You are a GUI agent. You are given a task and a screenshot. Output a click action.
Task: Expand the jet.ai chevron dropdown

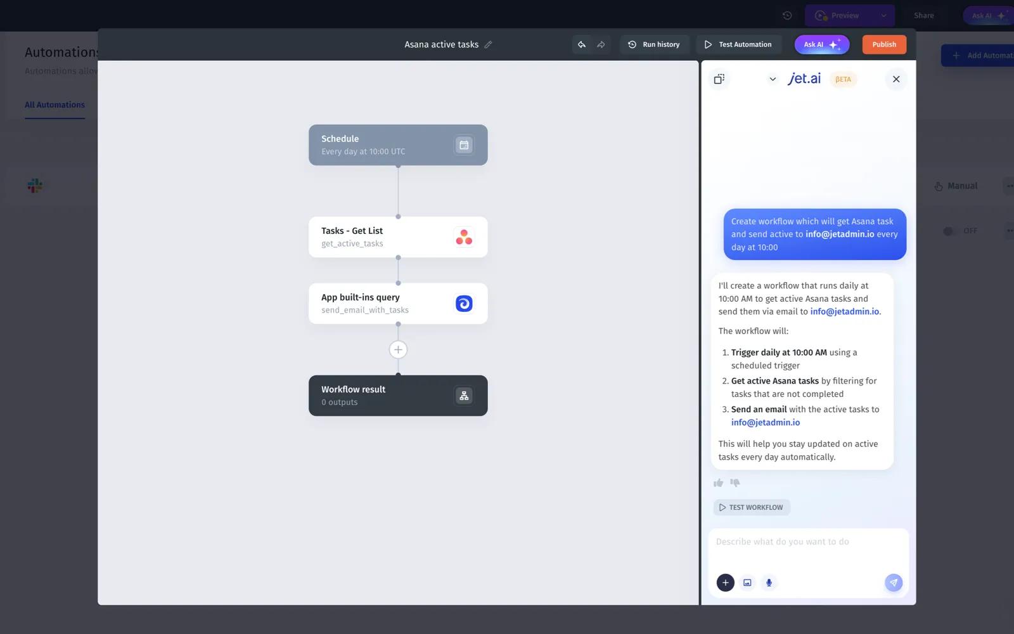click(x=773, y=79)
